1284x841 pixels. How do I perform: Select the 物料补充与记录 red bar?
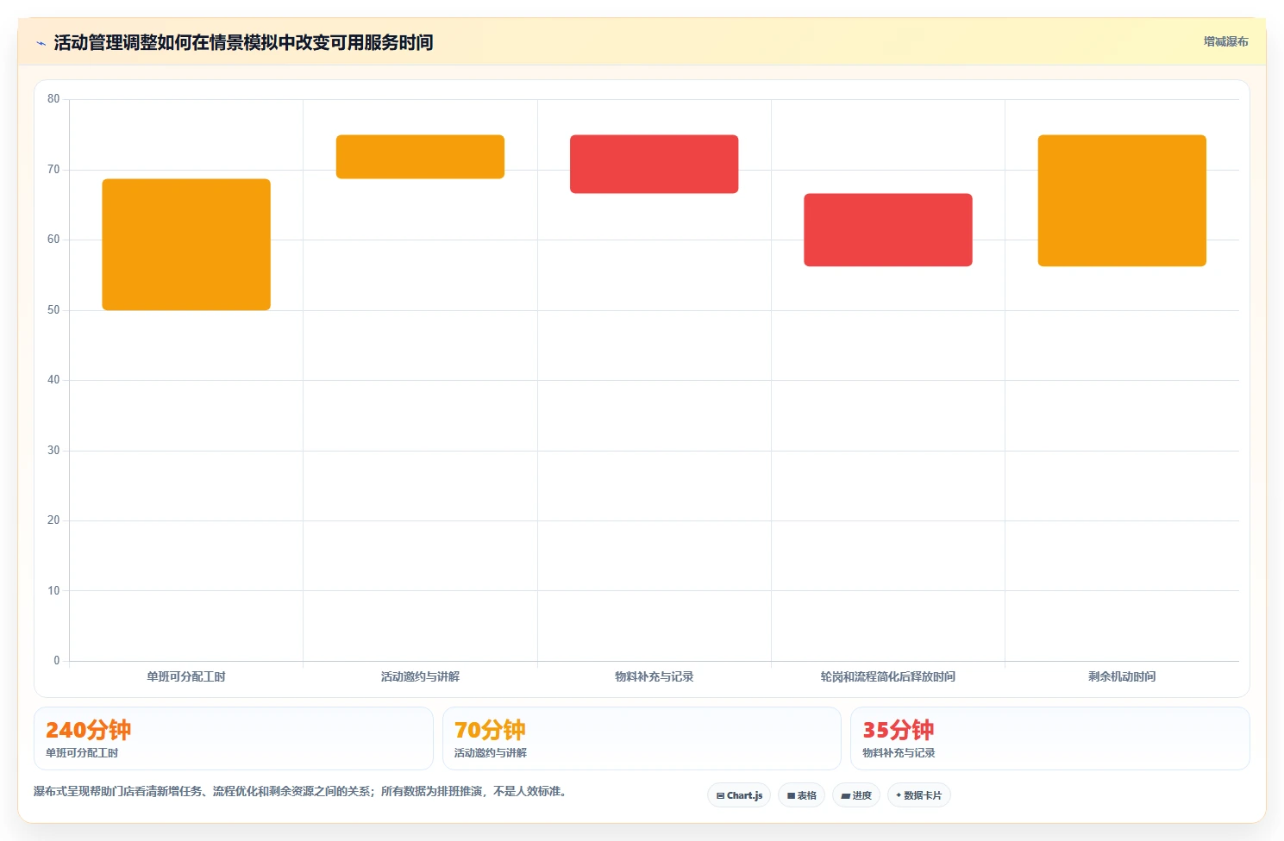(x=654, y=164)
